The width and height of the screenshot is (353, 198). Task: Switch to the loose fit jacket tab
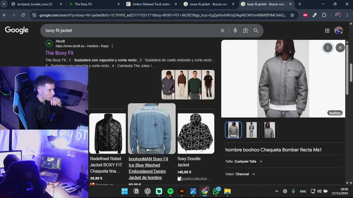pyautogui.click(x=208, y=4)
